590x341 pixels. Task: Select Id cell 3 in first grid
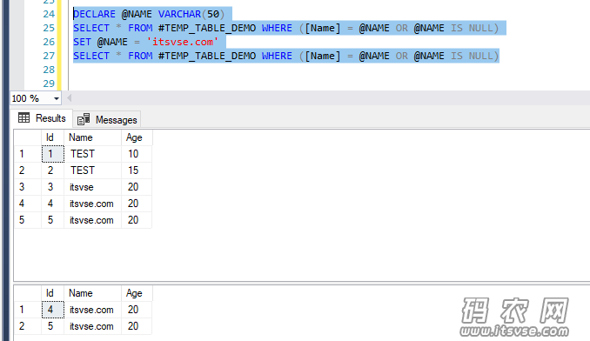[x=53, y=187]
